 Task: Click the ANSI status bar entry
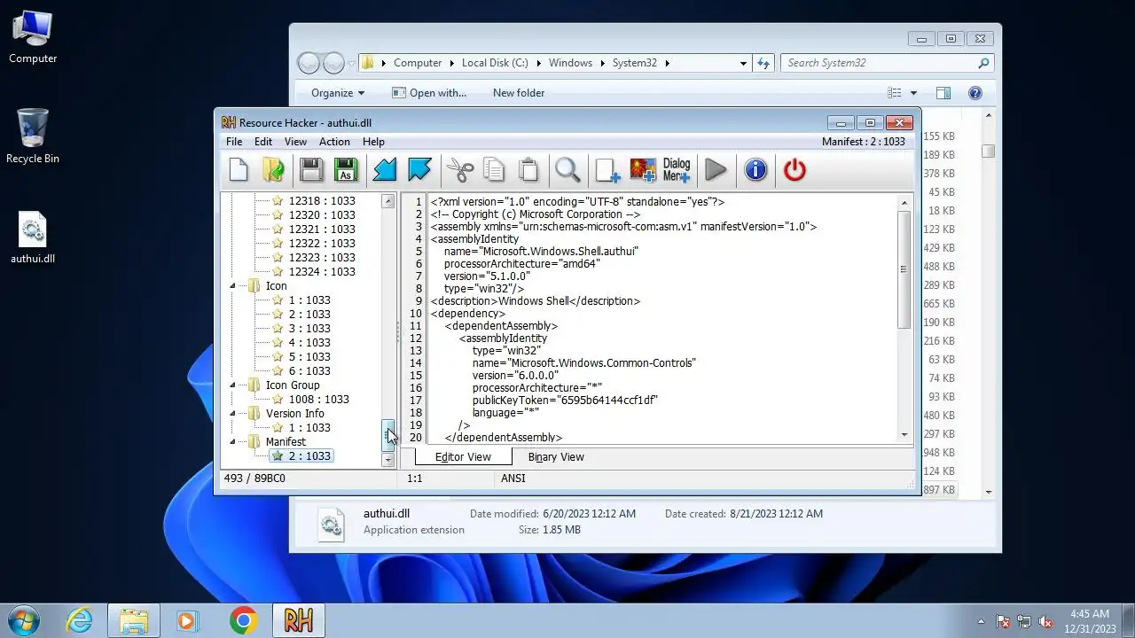point(513,478)
